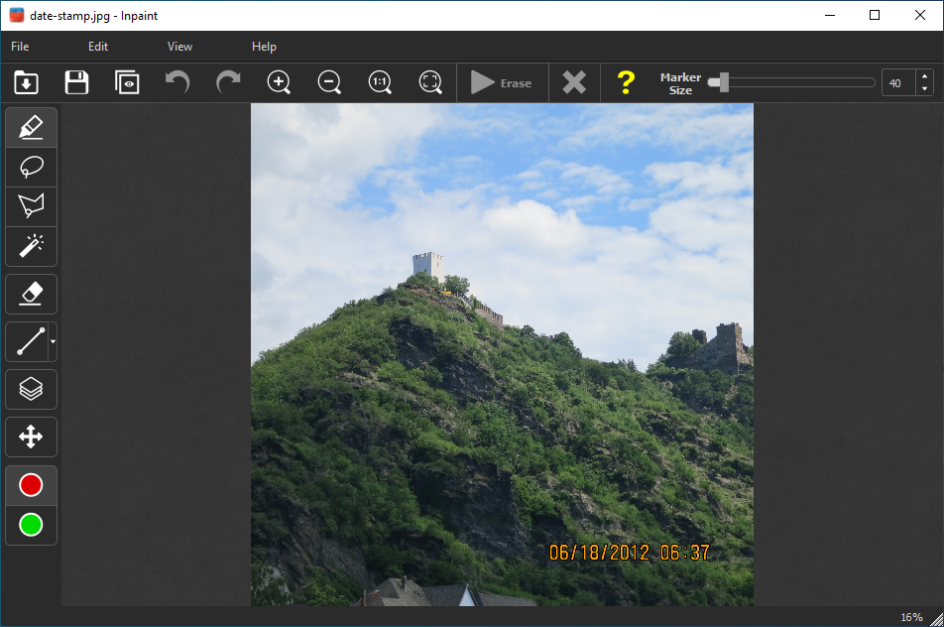This screenshot has width=944, height=627.
Task: Increase Marker Size with the up stepper
Action: click(x=924, y=77)
